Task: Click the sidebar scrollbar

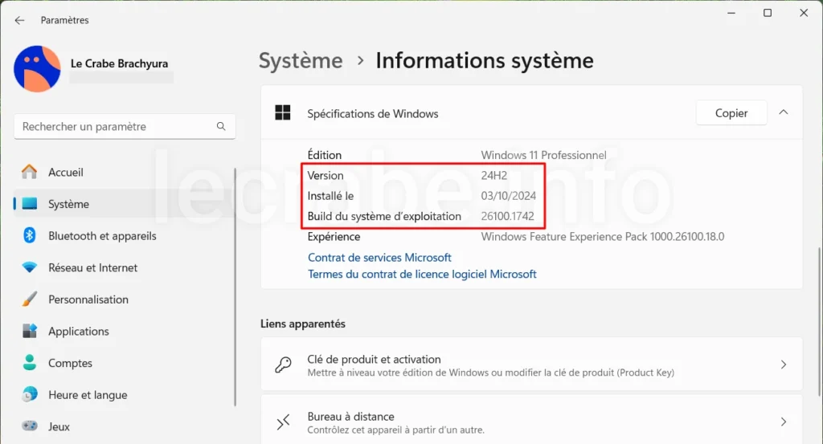Action: [x=235, y=287]
